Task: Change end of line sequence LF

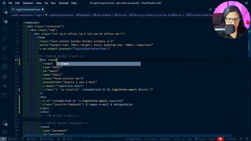Action: pos(184,139)
